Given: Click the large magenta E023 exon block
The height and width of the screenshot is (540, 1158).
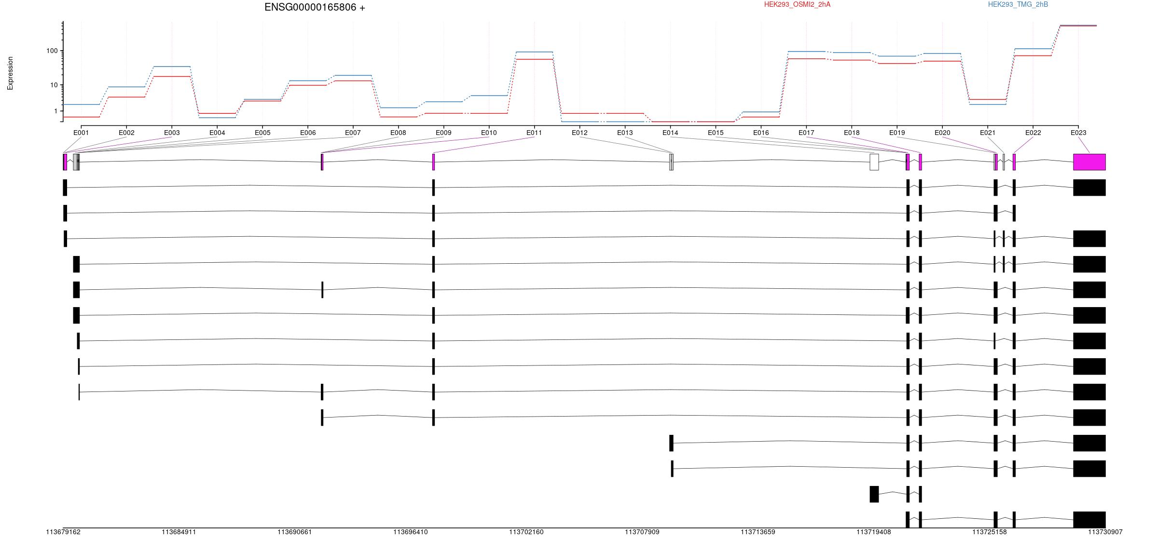Looking at the screenshot, I should [x=1089, y=162].
